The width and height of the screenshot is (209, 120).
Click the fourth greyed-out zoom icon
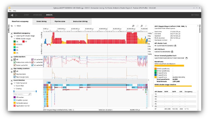point(146,26)
